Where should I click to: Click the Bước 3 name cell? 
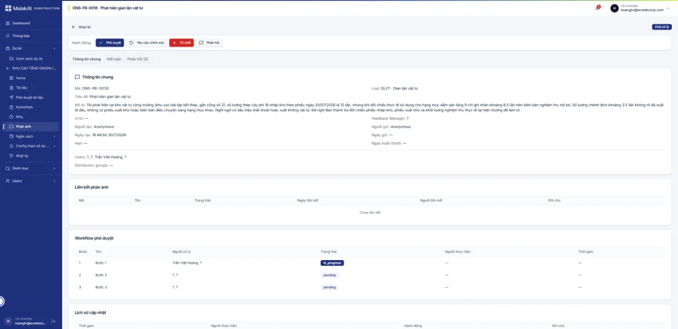pos(101,287)
